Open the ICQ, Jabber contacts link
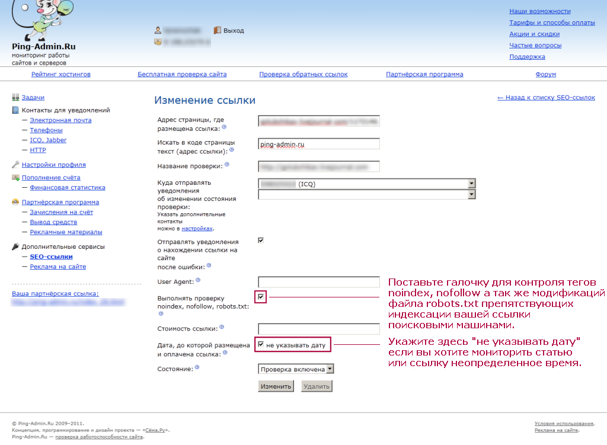Viewport: 607px width, 445px height. point(48,140)
